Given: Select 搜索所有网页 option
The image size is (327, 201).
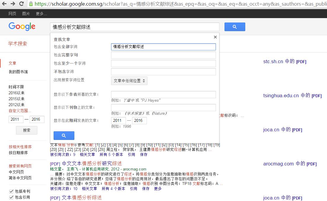Looking at the screenshot, I should (20, 166).
